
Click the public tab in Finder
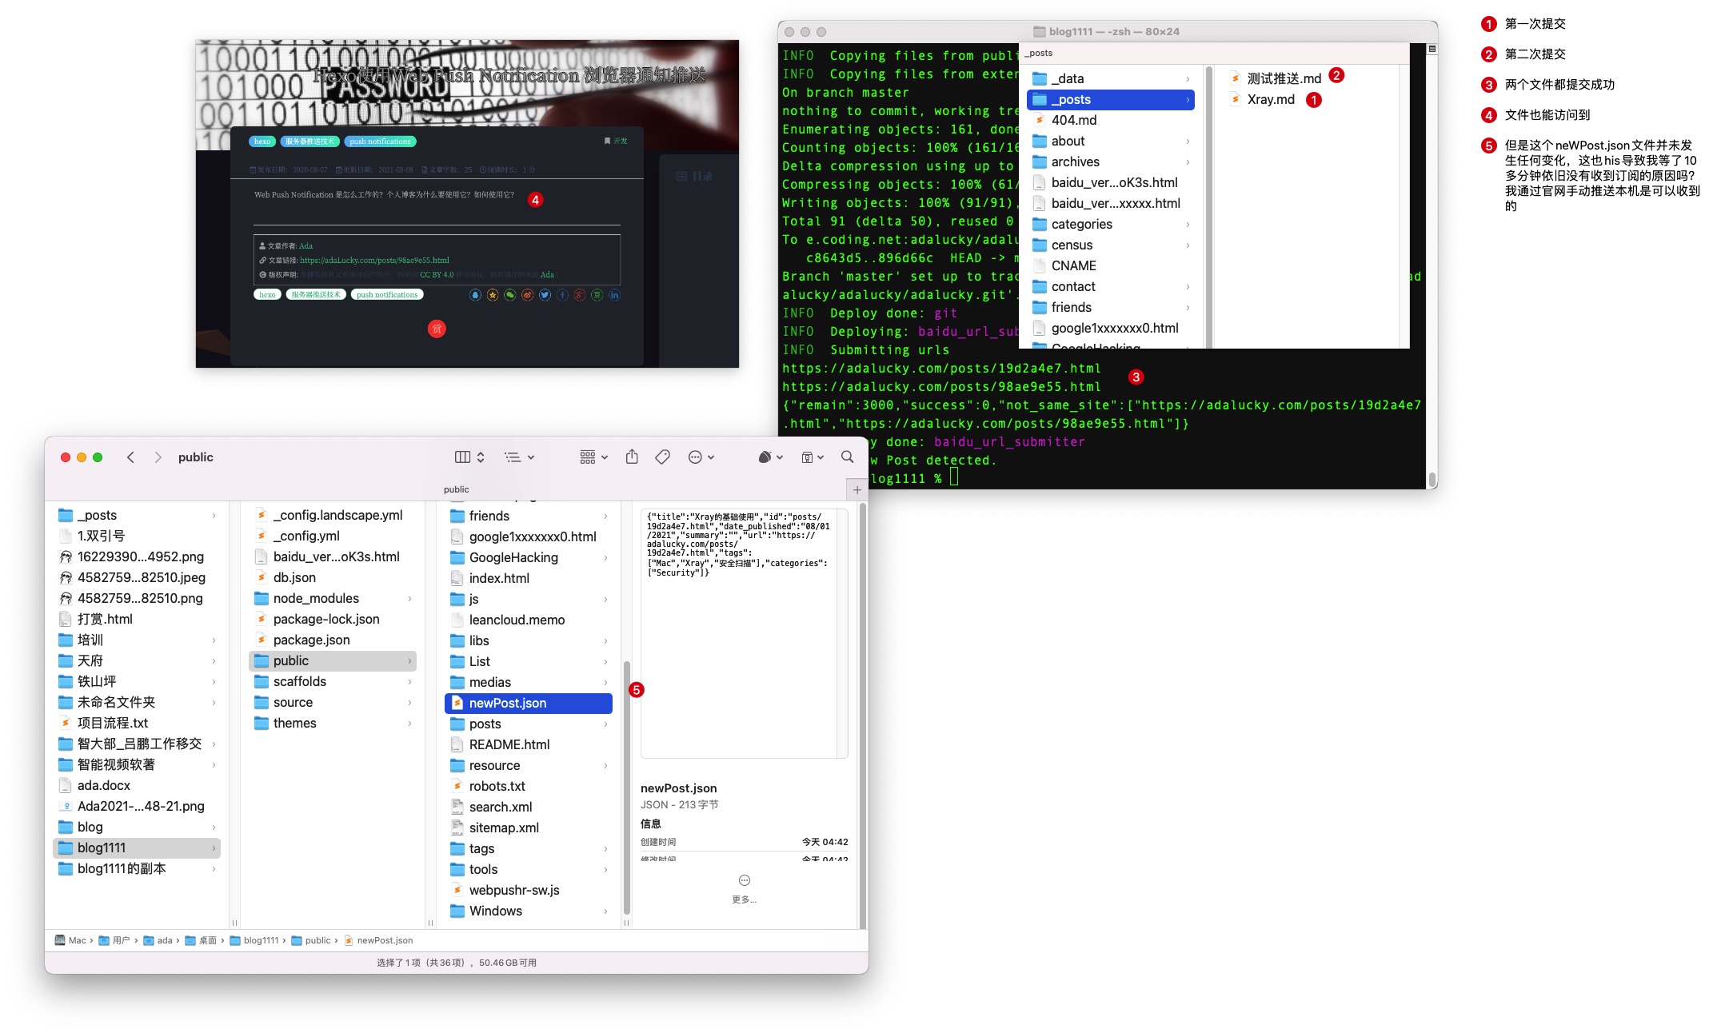tap(456, 489)
